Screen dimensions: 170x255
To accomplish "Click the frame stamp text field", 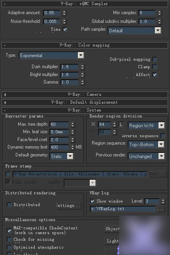I will [x=80, y=174].
